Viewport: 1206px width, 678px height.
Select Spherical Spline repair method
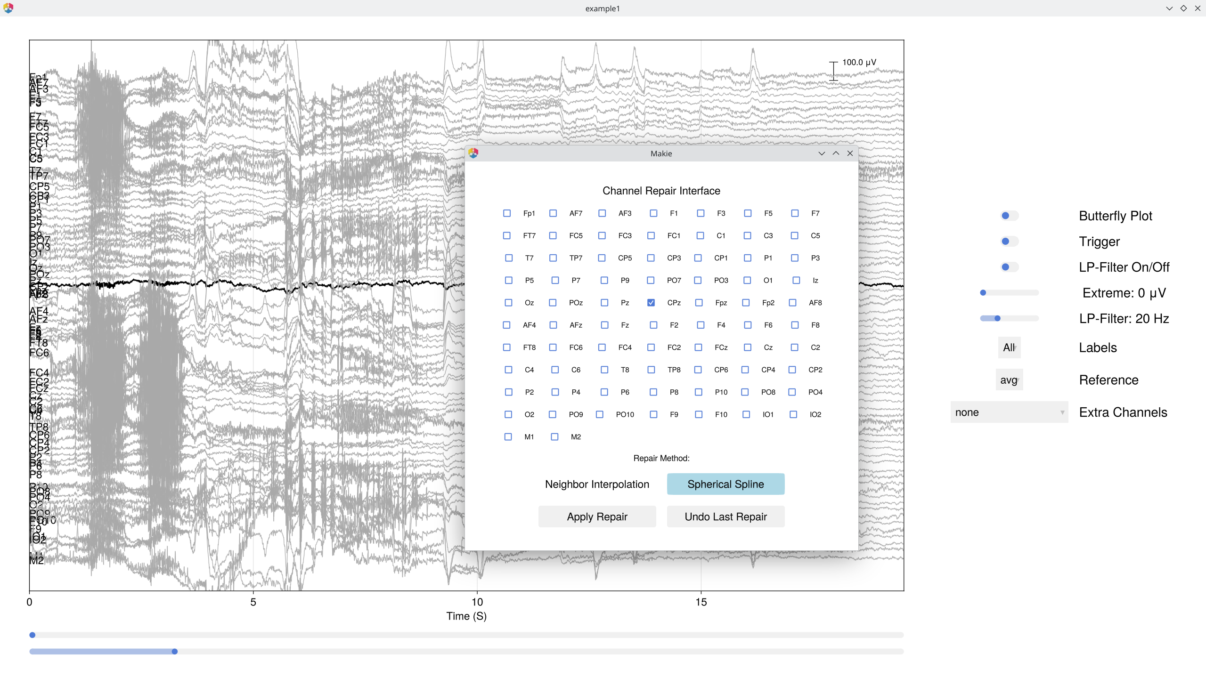point(725,484)
